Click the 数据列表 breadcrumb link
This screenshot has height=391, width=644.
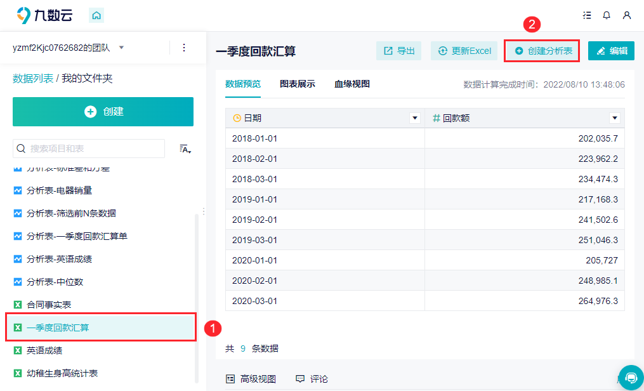pyautogui.click(x=33, y=79)
